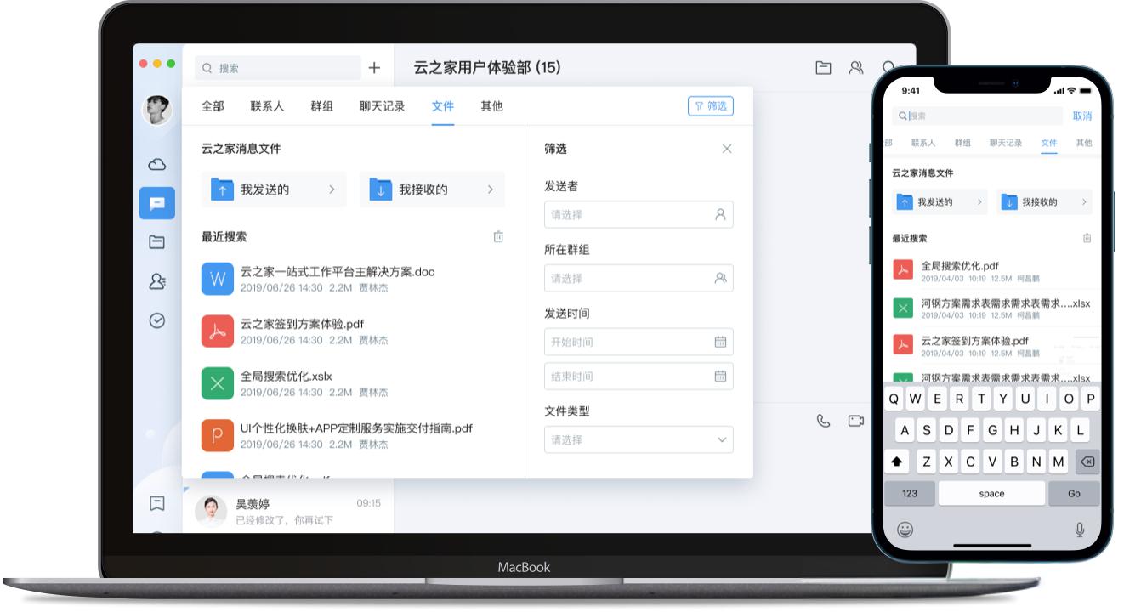This screenshot has height=612, width=1124.
Task: Tap 取消 on the phone search
Action: point(1081,116)
